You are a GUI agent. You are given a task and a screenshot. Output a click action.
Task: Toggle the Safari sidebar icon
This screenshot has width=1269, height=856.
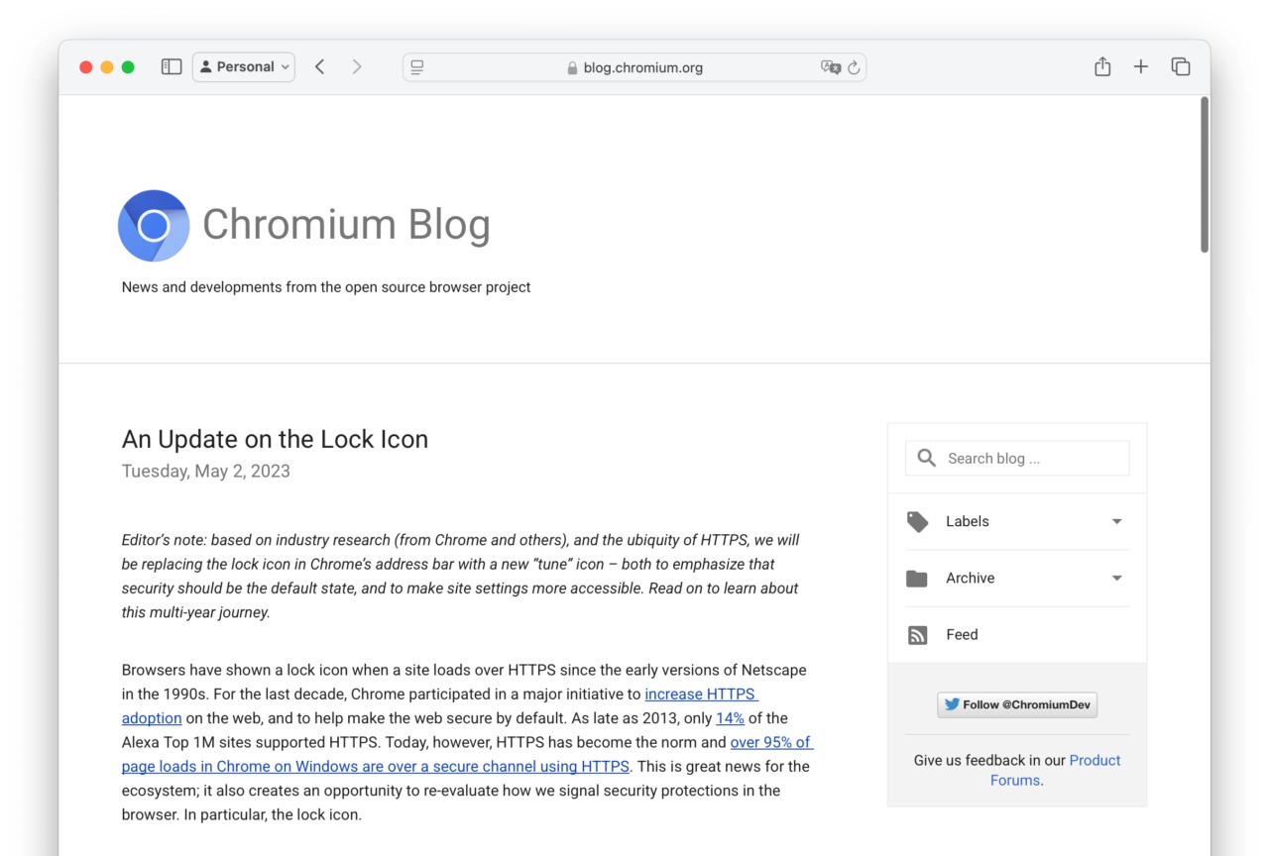click(x=172, y=66)
